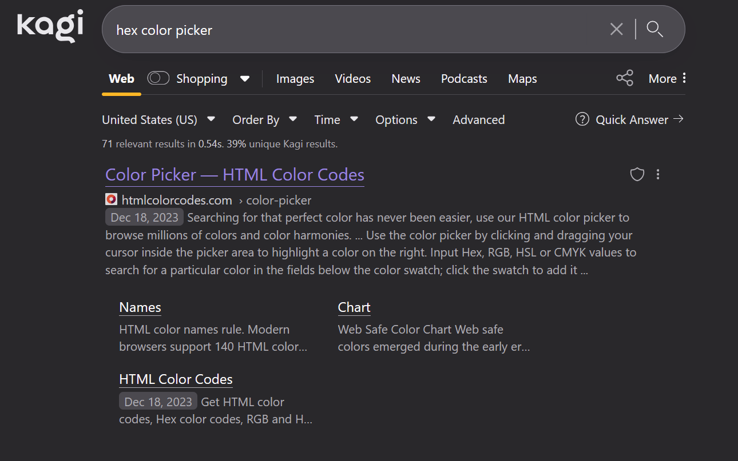Click into the search input field

tap(343, 30)
